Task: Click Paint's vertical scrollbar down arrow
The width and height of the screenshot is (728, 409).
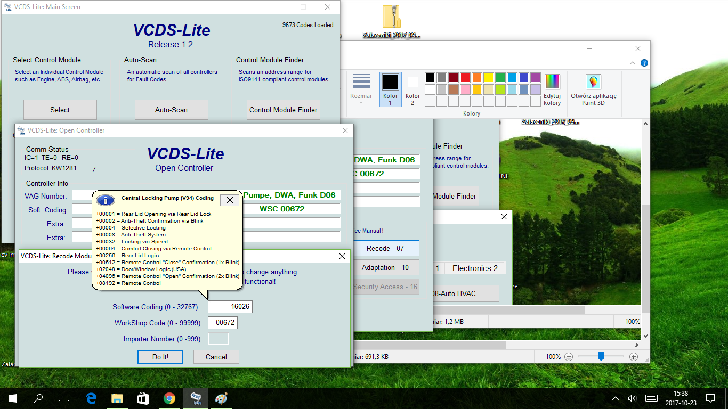Action: pyautogui.click(x=646, y=336)
